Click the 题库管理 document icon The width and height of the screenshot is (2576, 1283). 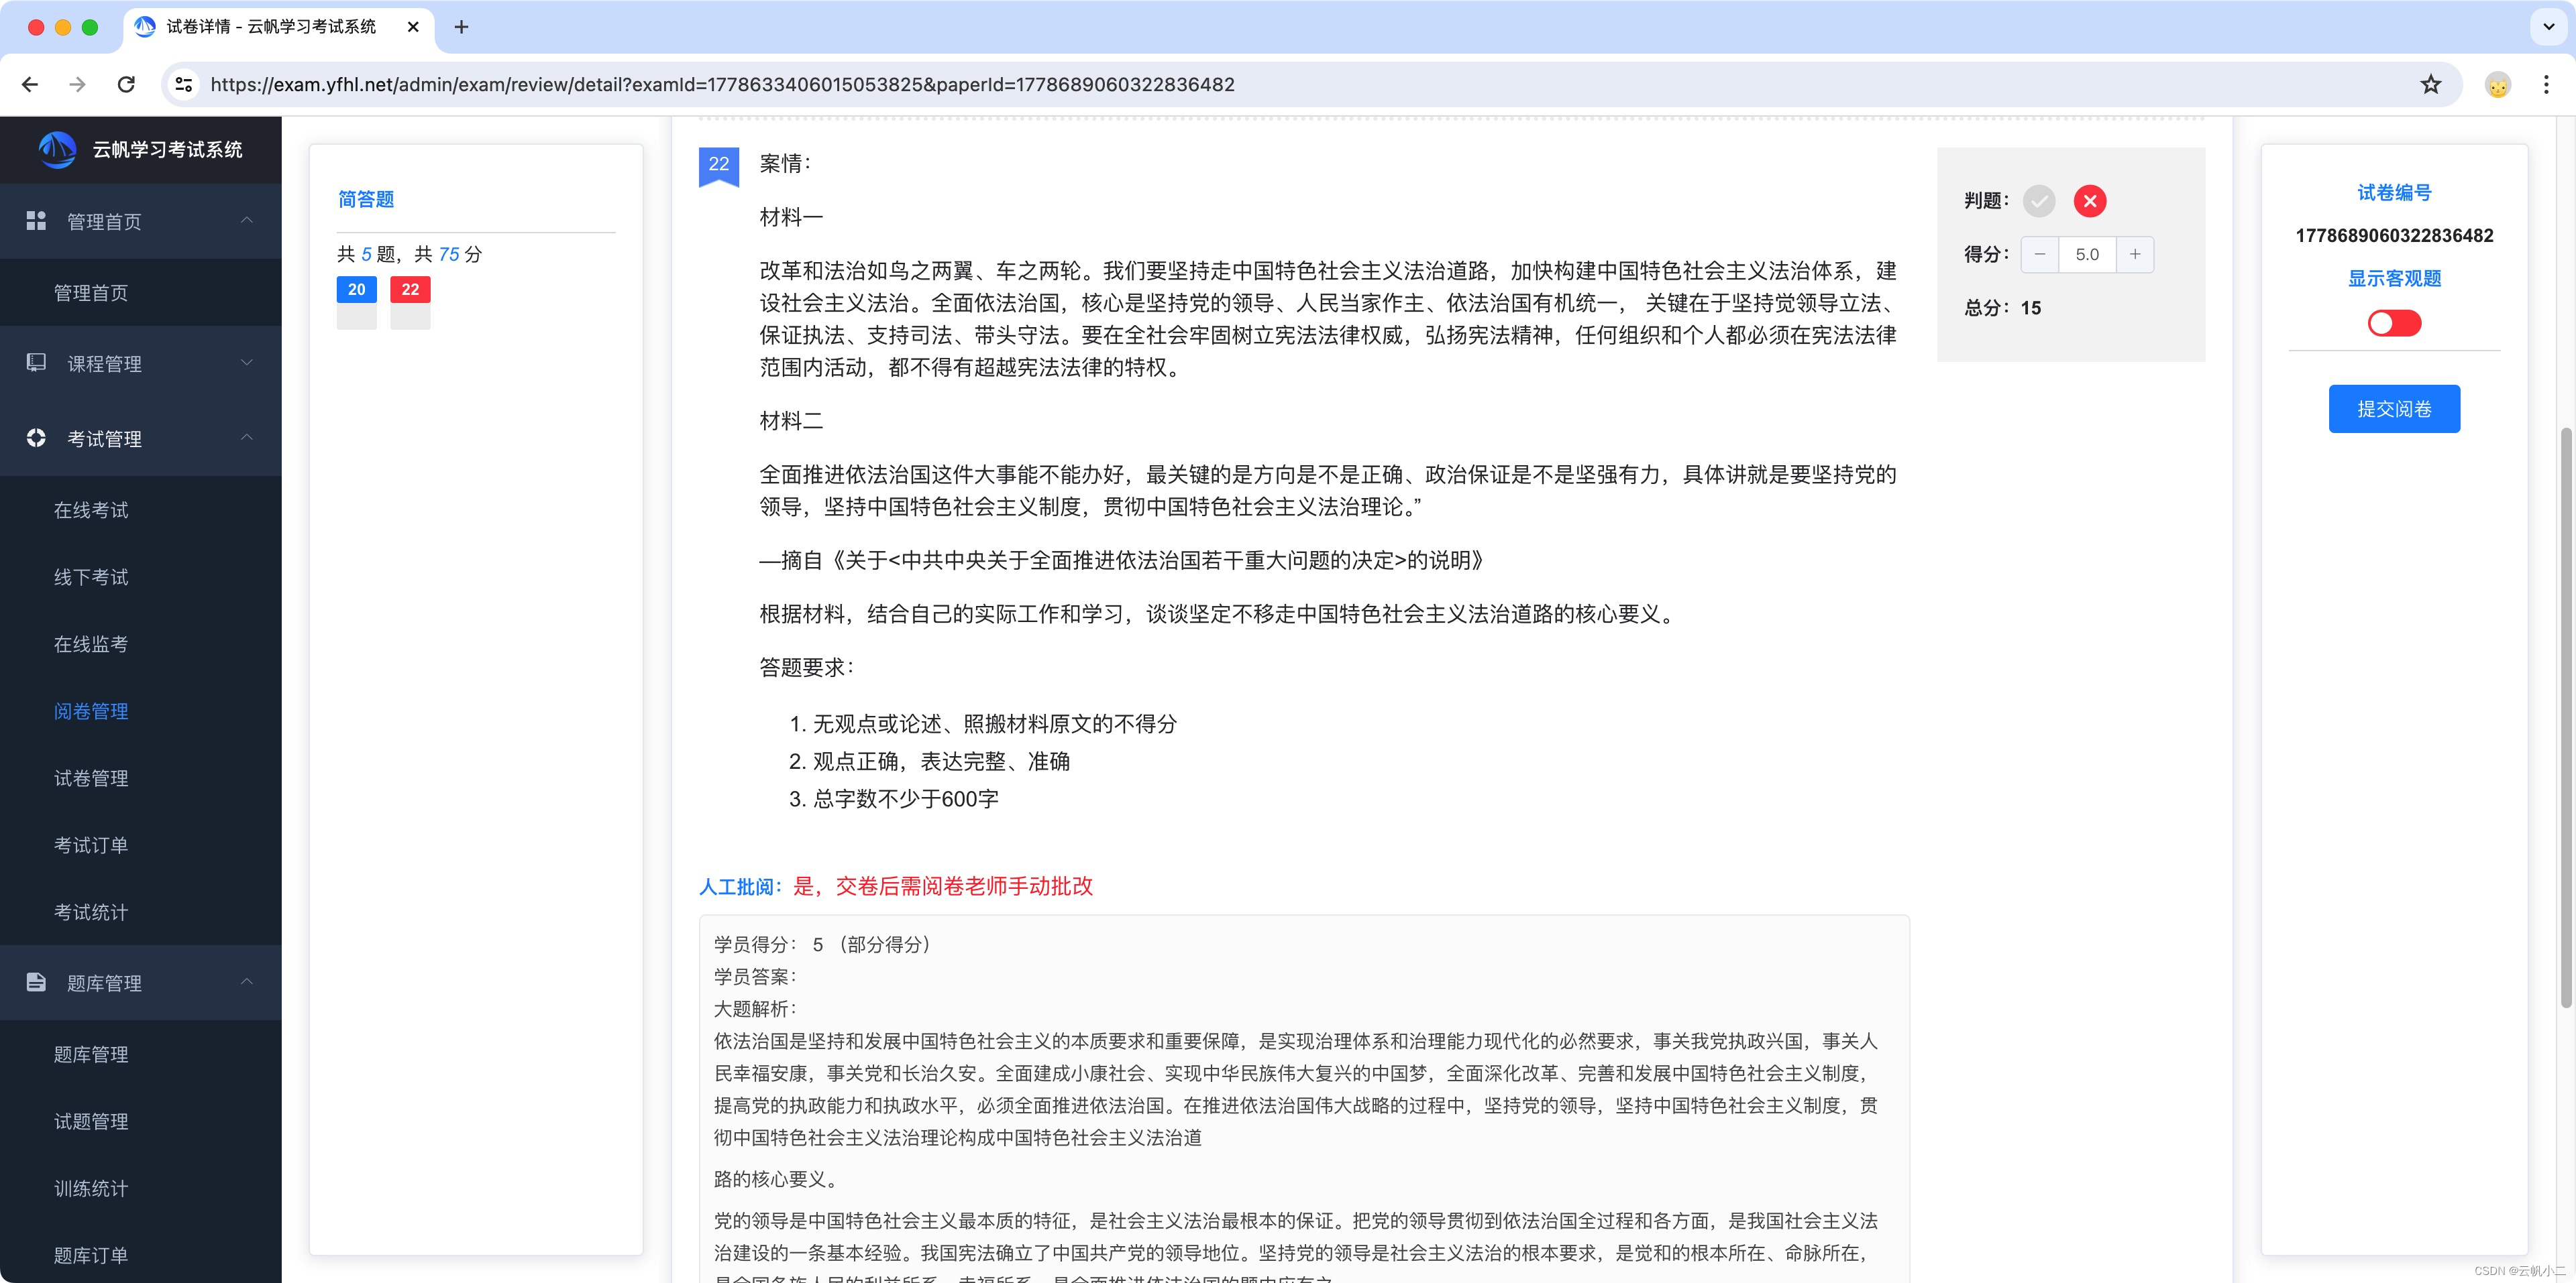tap(36, 982)
